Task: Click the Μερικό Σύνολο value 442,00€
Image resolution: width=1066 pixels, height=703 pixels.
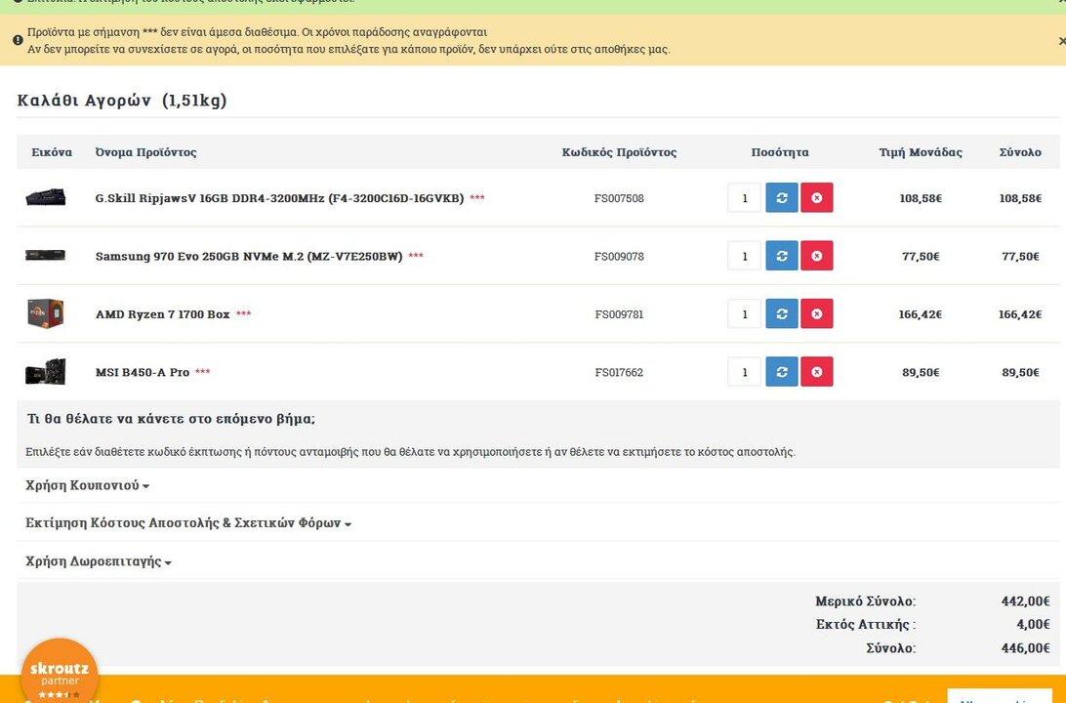Action: coord(1025,601)
